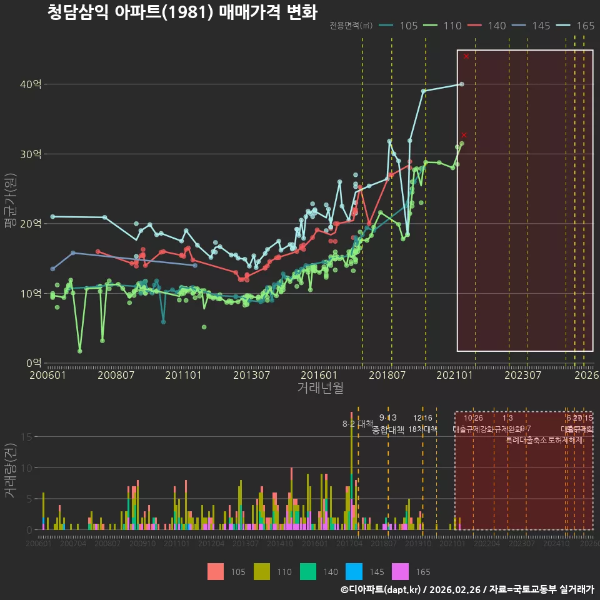Click the 20억 y-axis tick label
This screenshot has height=600, width=600.
click(31, 224)
